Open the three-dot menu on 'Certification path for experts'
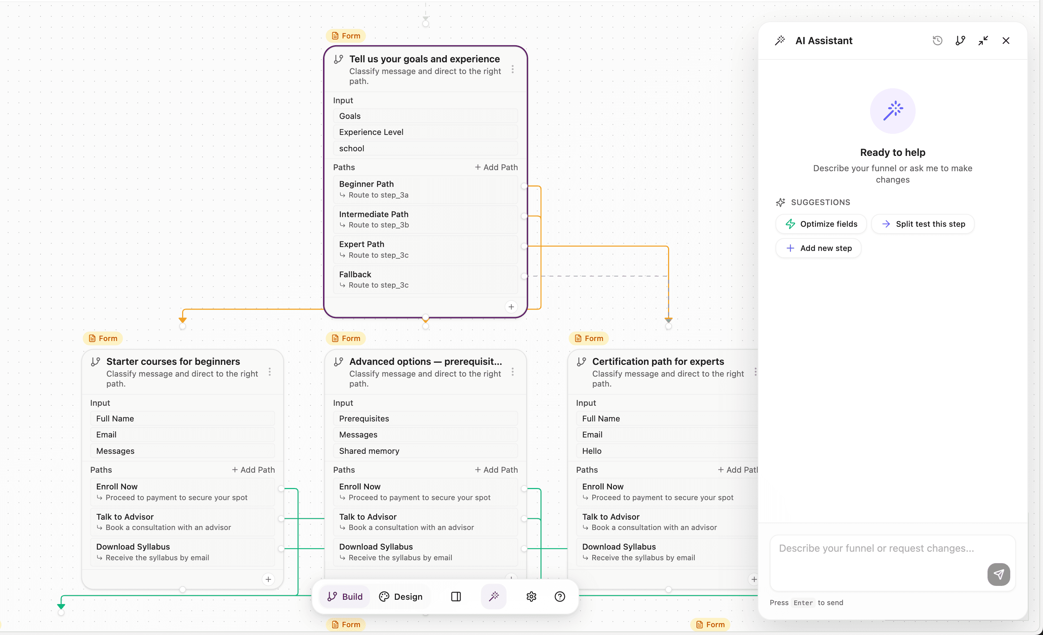The image size is (1043, 635). pyautogui.click(x=756, y=372)
